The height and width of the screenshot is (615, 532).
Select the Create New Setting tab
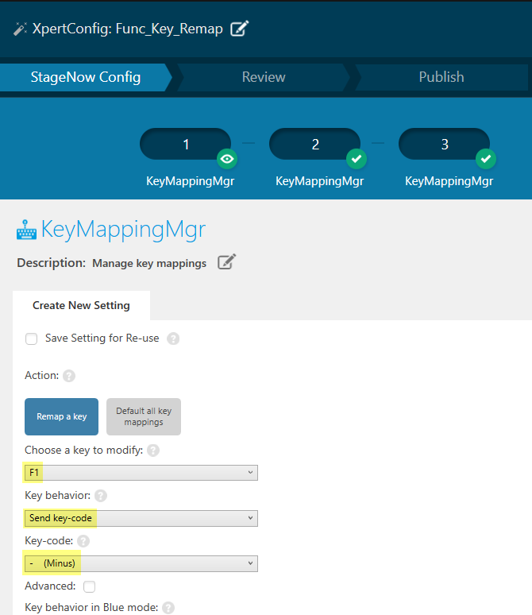[81, 305]
